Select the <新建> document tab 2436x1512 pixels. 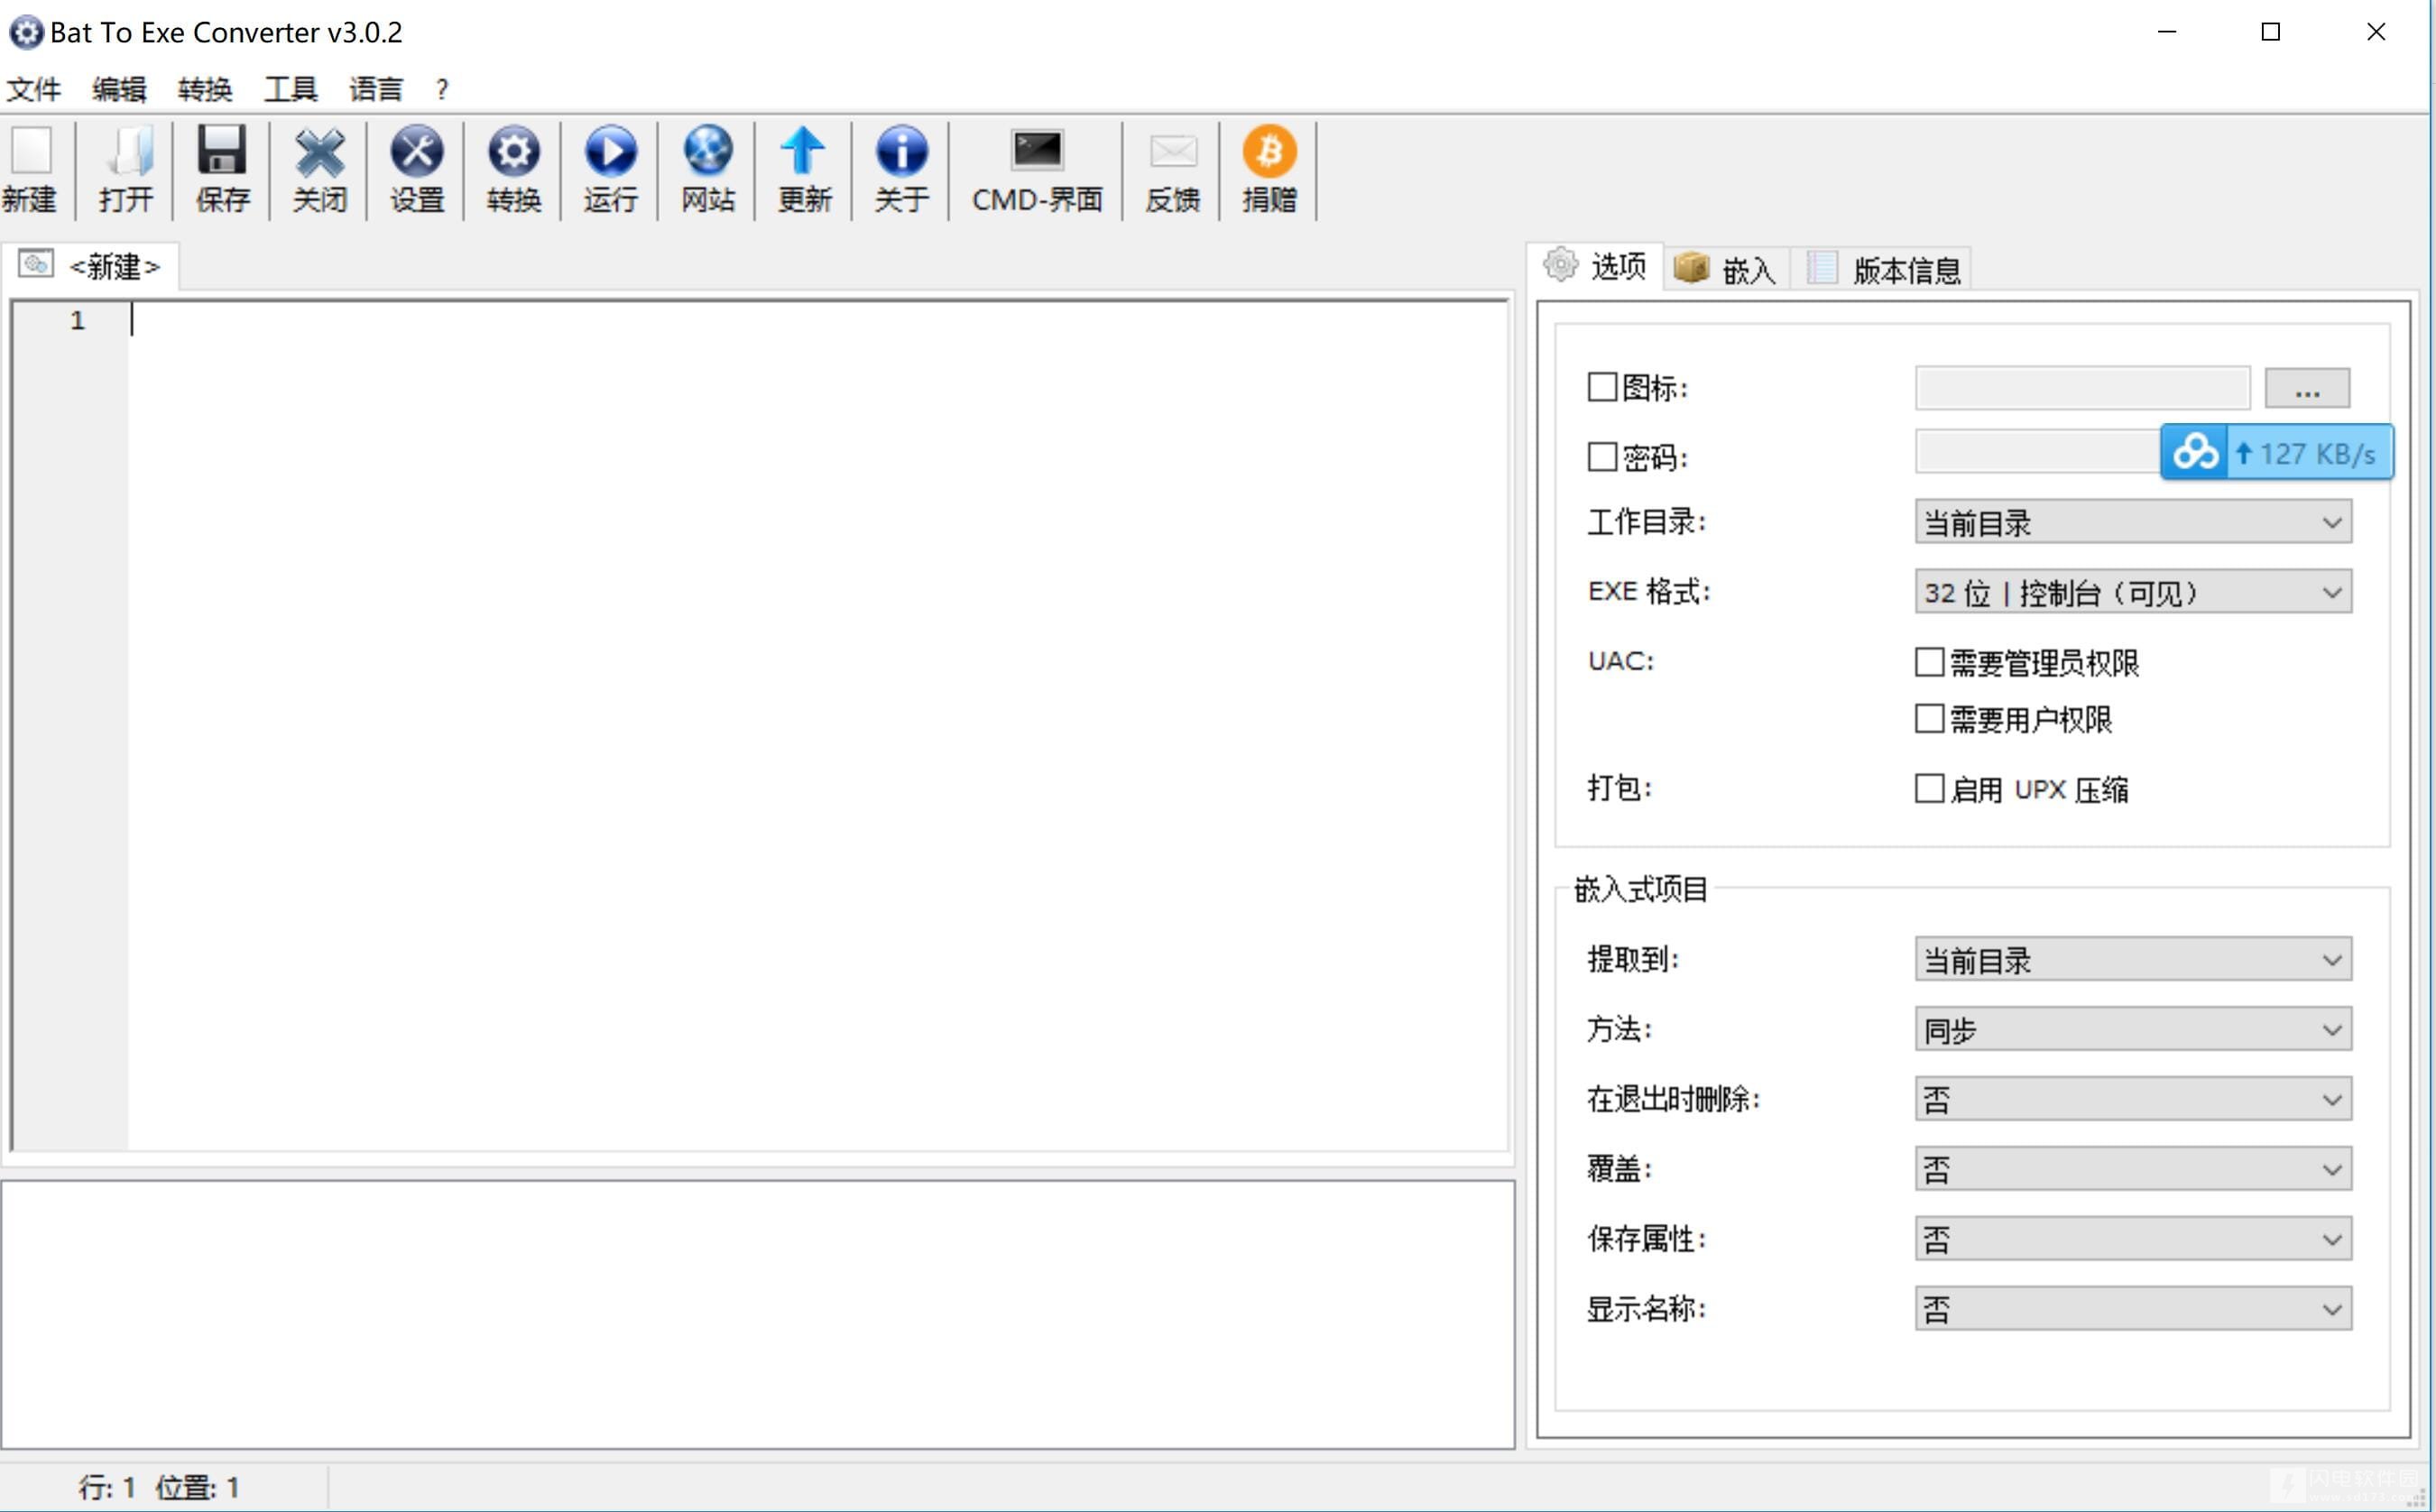tap(90, 266)
